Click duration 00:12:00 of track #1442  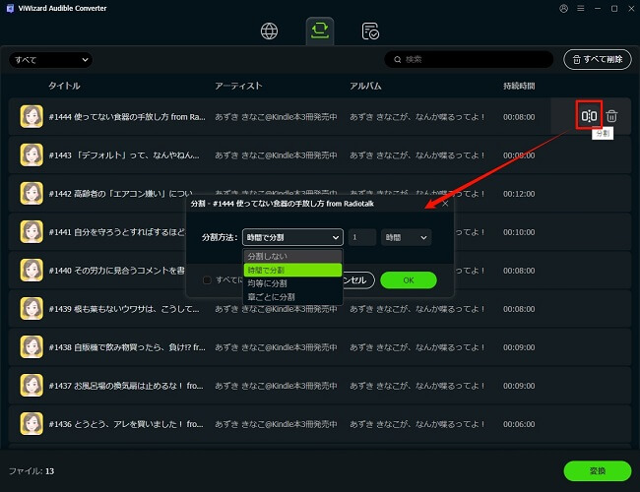(519, 194)
